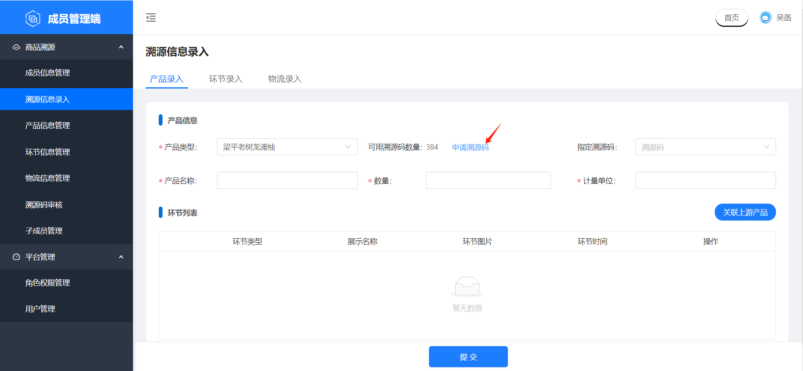803x371 pixels.
Task: Click the 平台管理 dashboard icon
Action: (x=16, y=257)
